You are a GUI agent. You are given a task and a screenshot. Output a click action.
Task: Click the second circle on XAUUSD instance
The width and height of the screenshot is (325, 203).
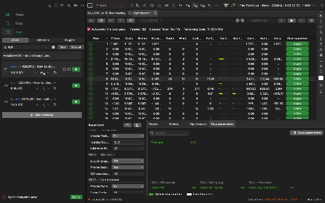point(69,69)
